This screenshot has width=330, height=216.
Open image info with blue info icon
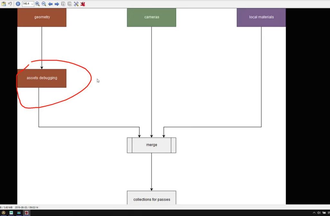(x=18, y=4)
